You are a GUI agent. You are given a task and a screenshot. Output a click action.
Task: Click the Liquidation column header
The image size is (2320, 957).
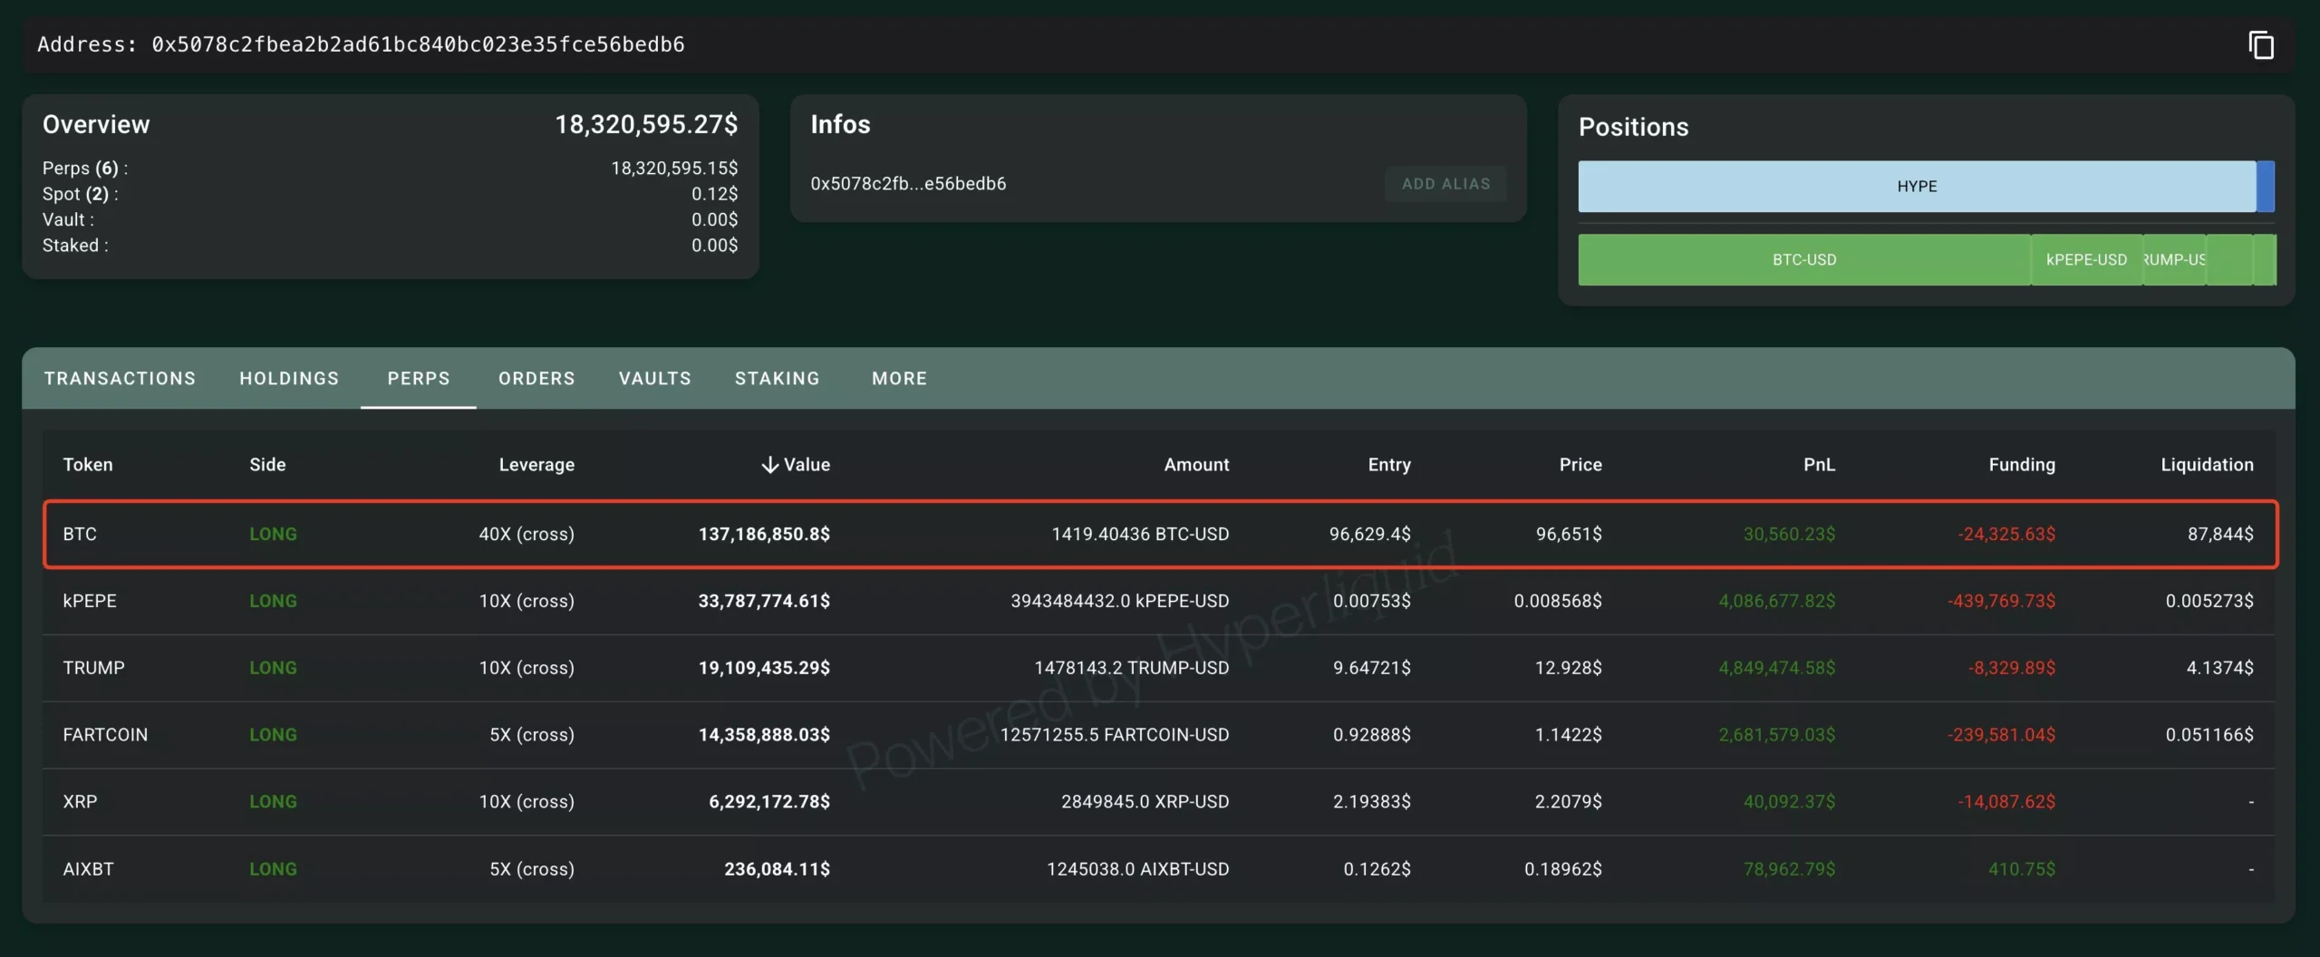click(x=2206, y=465)
